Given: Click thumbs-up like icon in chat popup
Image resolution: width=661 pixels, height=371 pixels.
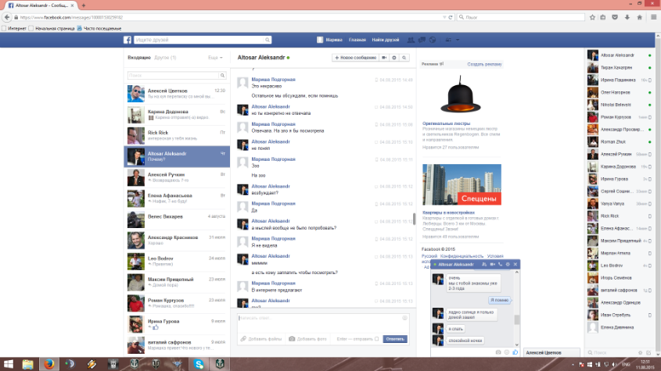Looking at the screenshot, I should pyautogui.click(x=516, y=352).
